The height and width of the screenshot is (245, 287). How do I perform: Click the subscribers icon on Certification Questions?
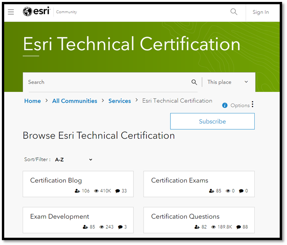(x=197, y=227)
